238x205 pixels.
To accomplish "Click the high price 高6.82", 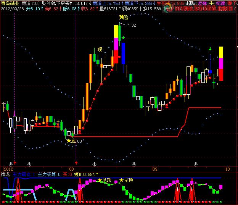I will click(51, 9).
